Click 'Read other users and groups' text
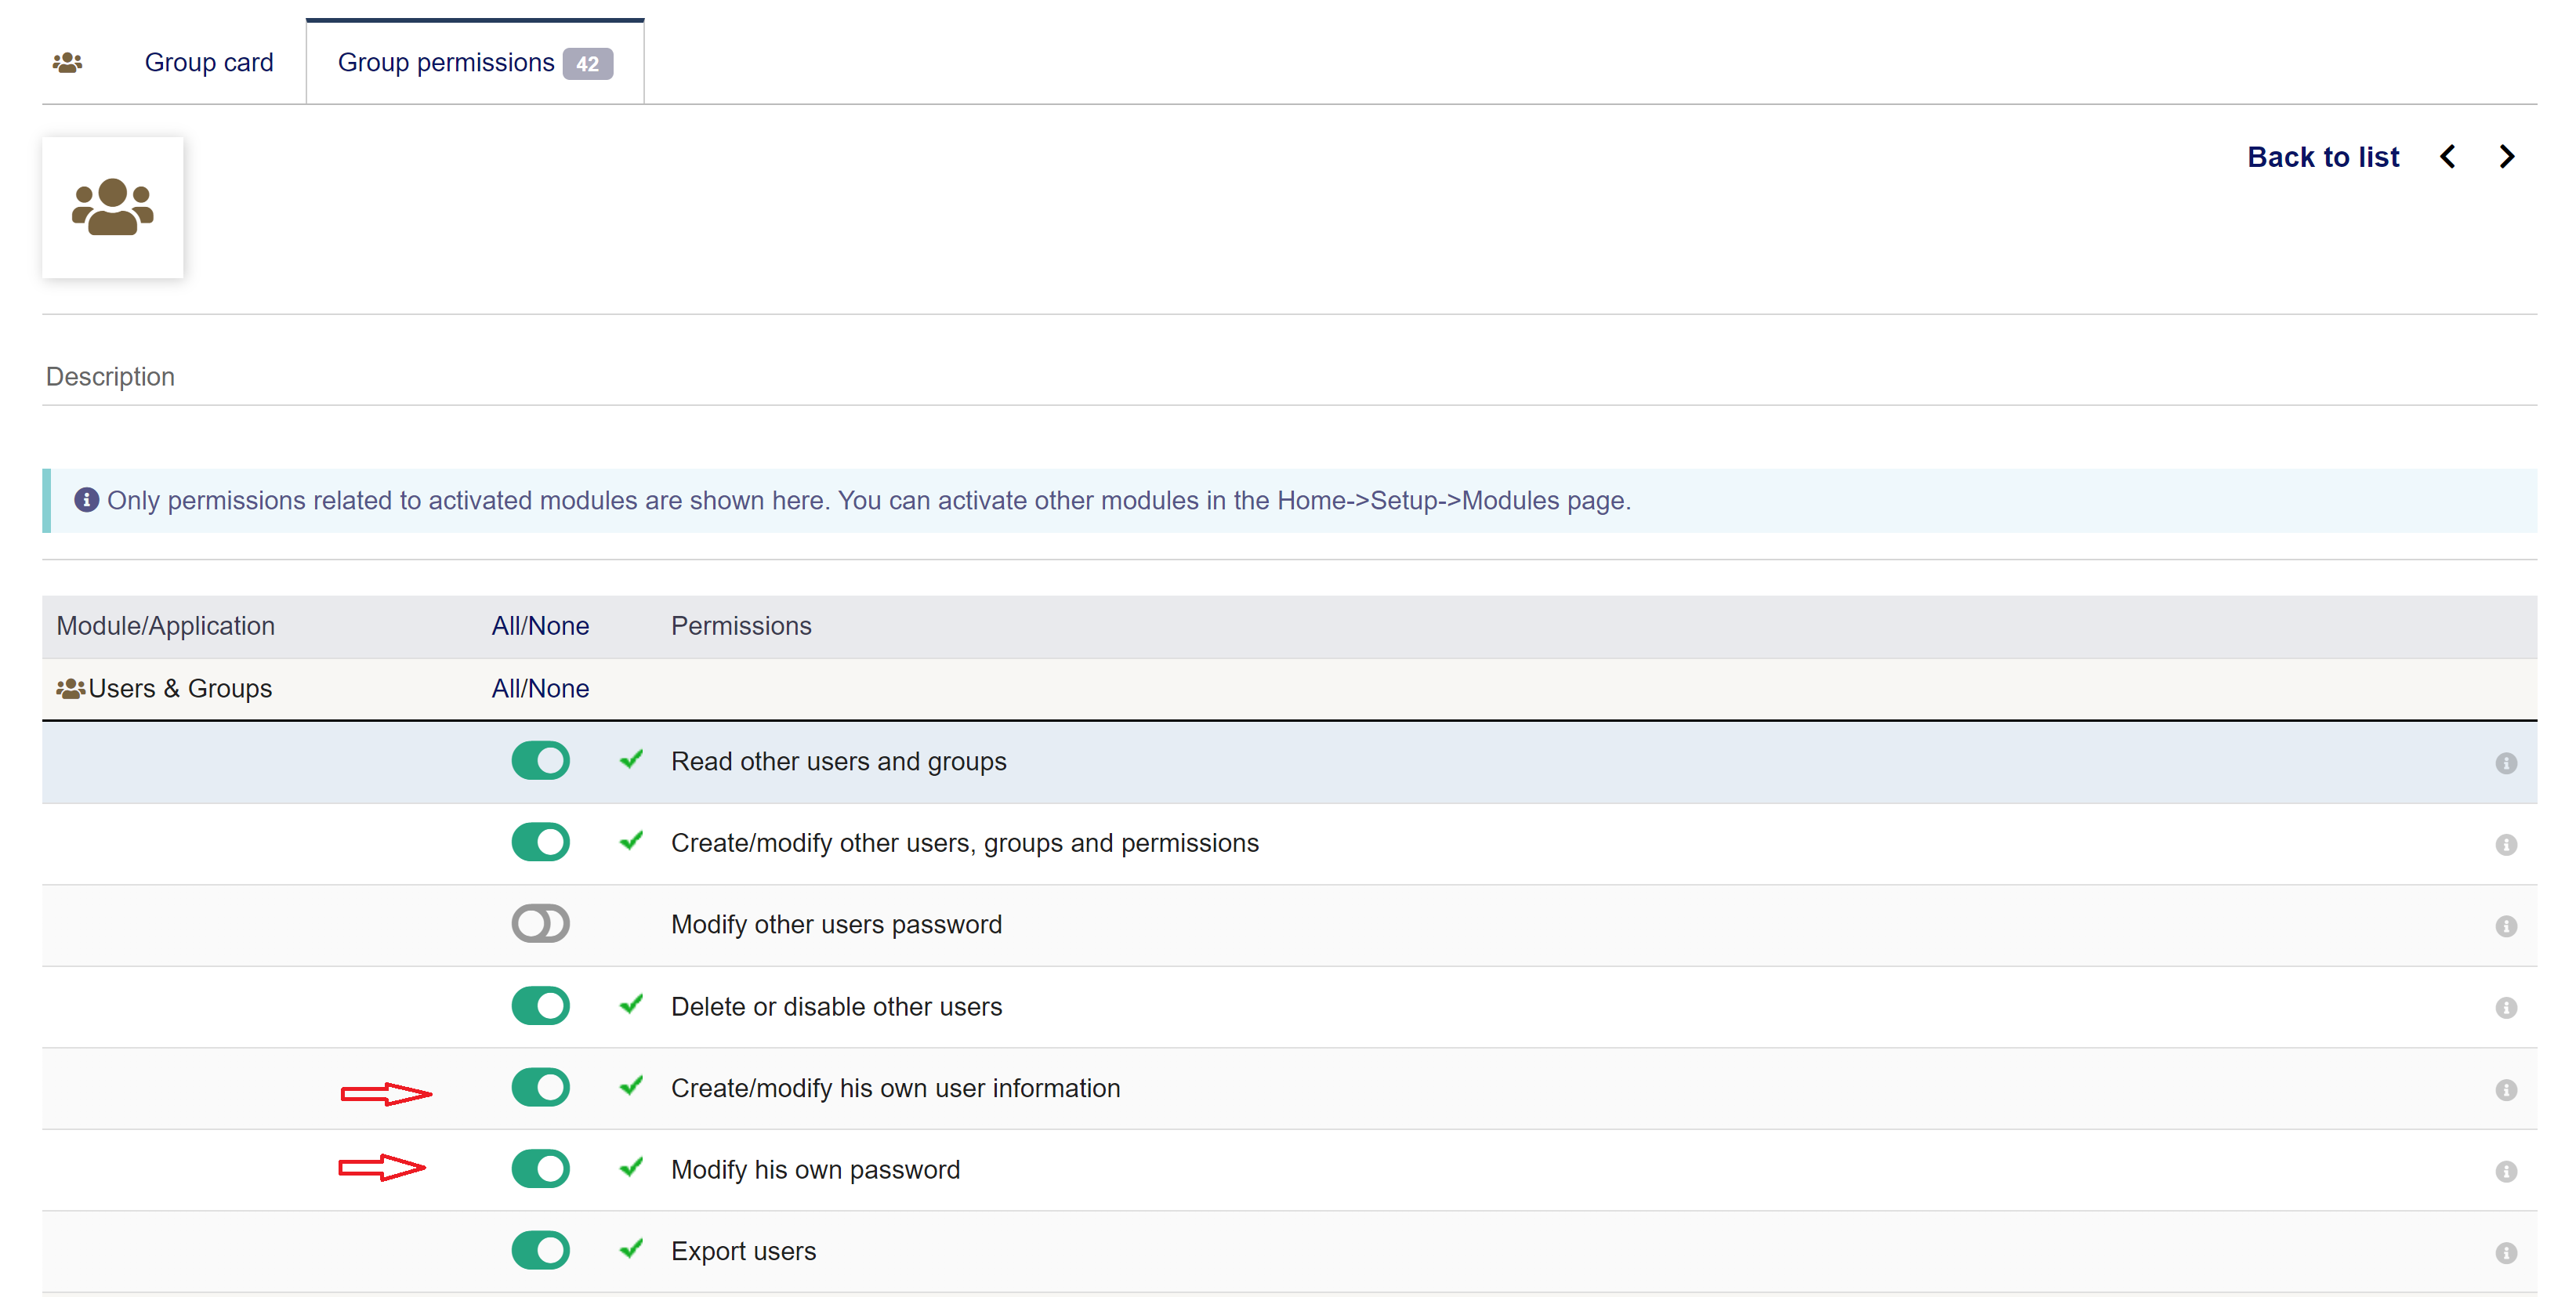This screenshot has height=1297, width=2576. pos(838,762)
